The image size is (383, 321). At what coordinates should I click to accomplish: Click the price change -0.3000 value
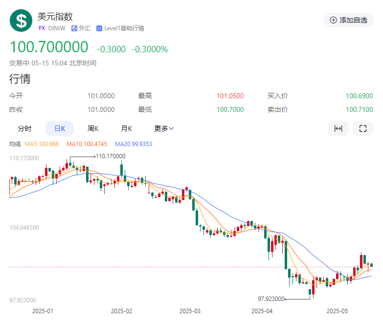[x=111, y=49]
